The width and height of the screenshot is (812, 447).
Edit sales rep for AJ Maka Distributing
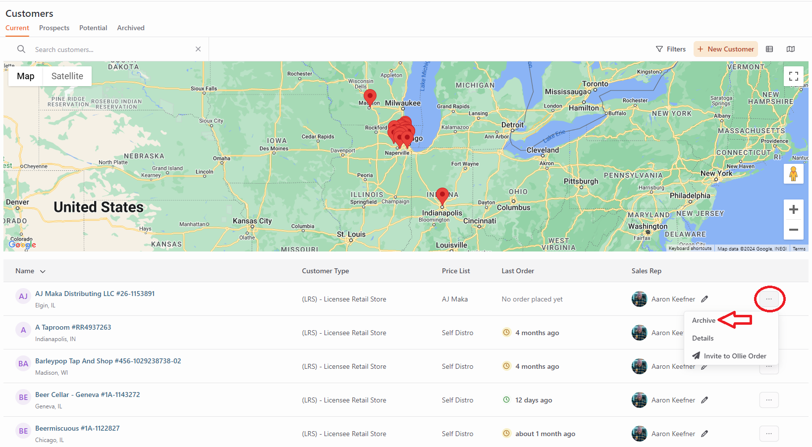click(x=704, y=299)
